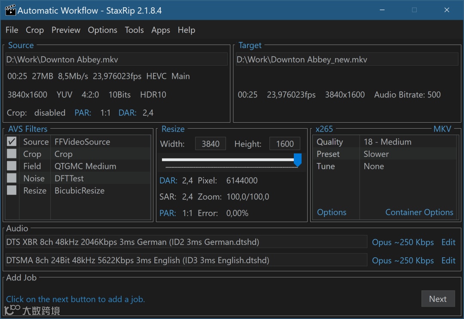This screenshot has height=319, width=464.
Task: Open Opus profile for English audio track
Action: coord(403,261)
